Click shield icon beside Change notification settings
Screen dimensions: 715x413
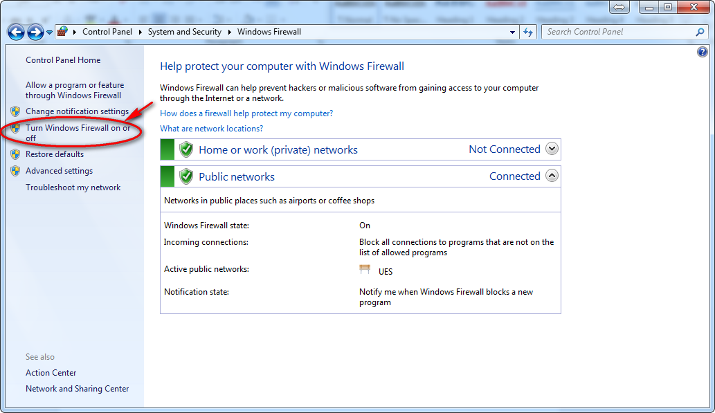(15, 111)
